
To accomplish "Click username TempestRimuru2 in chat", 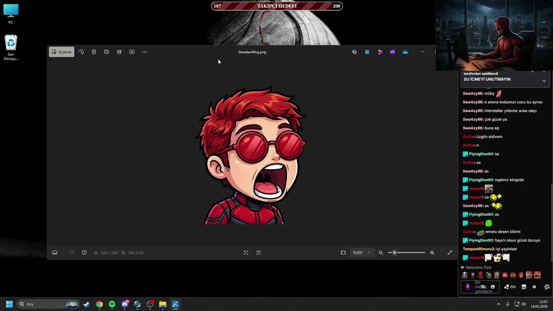I will click(x=479, y=249).
